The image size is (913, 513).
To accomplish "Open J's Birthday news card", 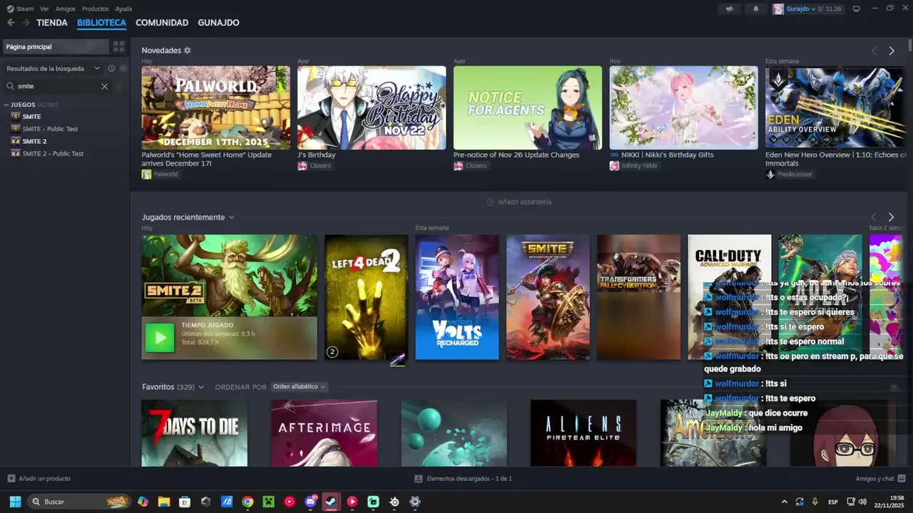I will (372, 108).
